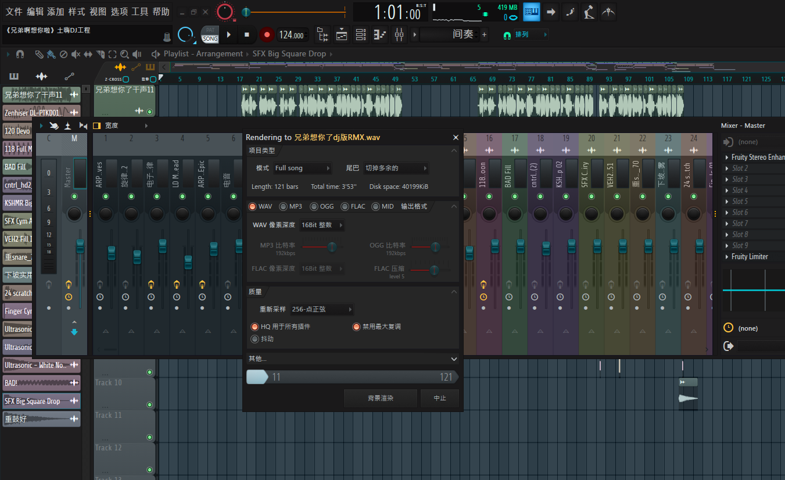The width and height of the screenshot is (785, 480).
Task: Click the Master channel volume fader
Action: (x=80, y=247)
